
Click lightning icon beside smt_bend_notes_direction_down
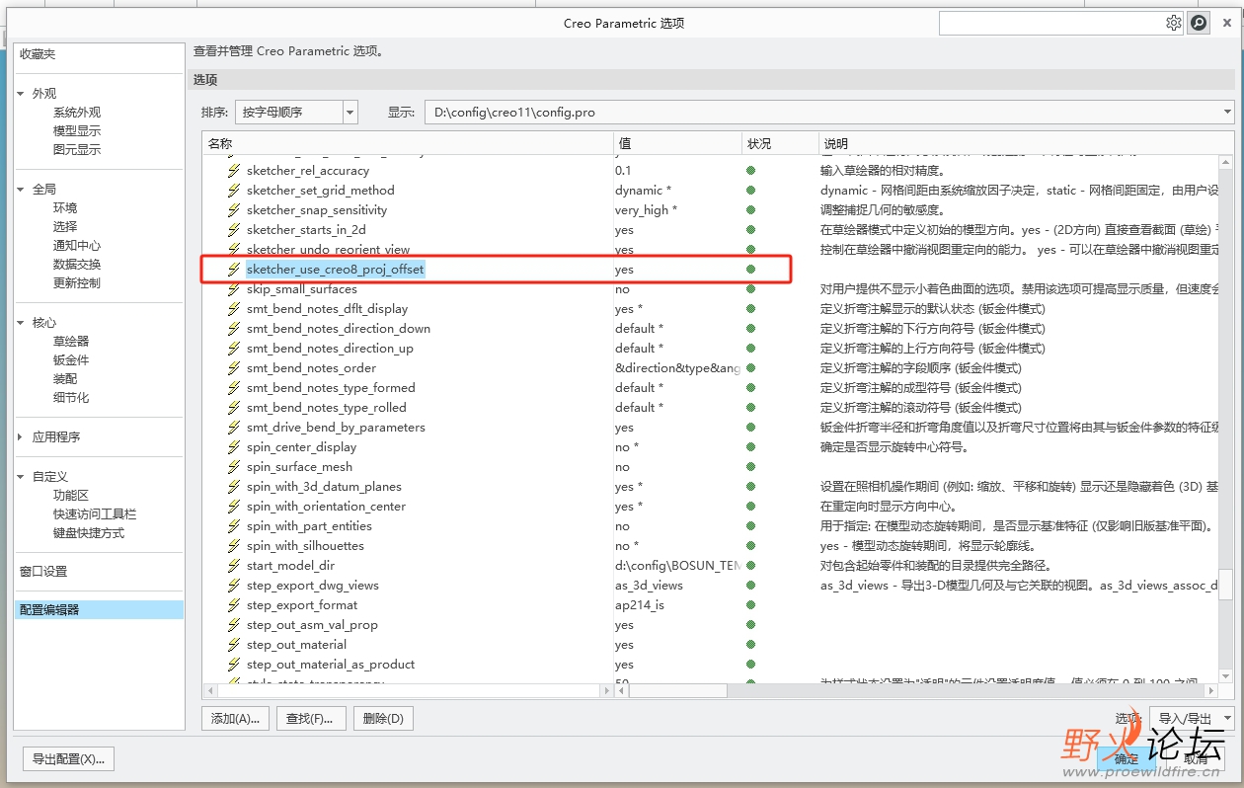click(x=234, y=329)
